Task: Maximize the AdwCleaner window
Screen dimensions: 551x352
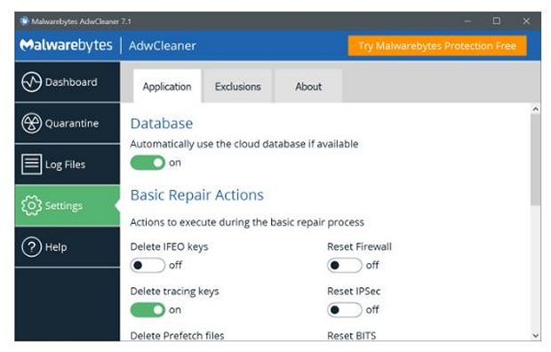Action: click(x=497, y=21)
